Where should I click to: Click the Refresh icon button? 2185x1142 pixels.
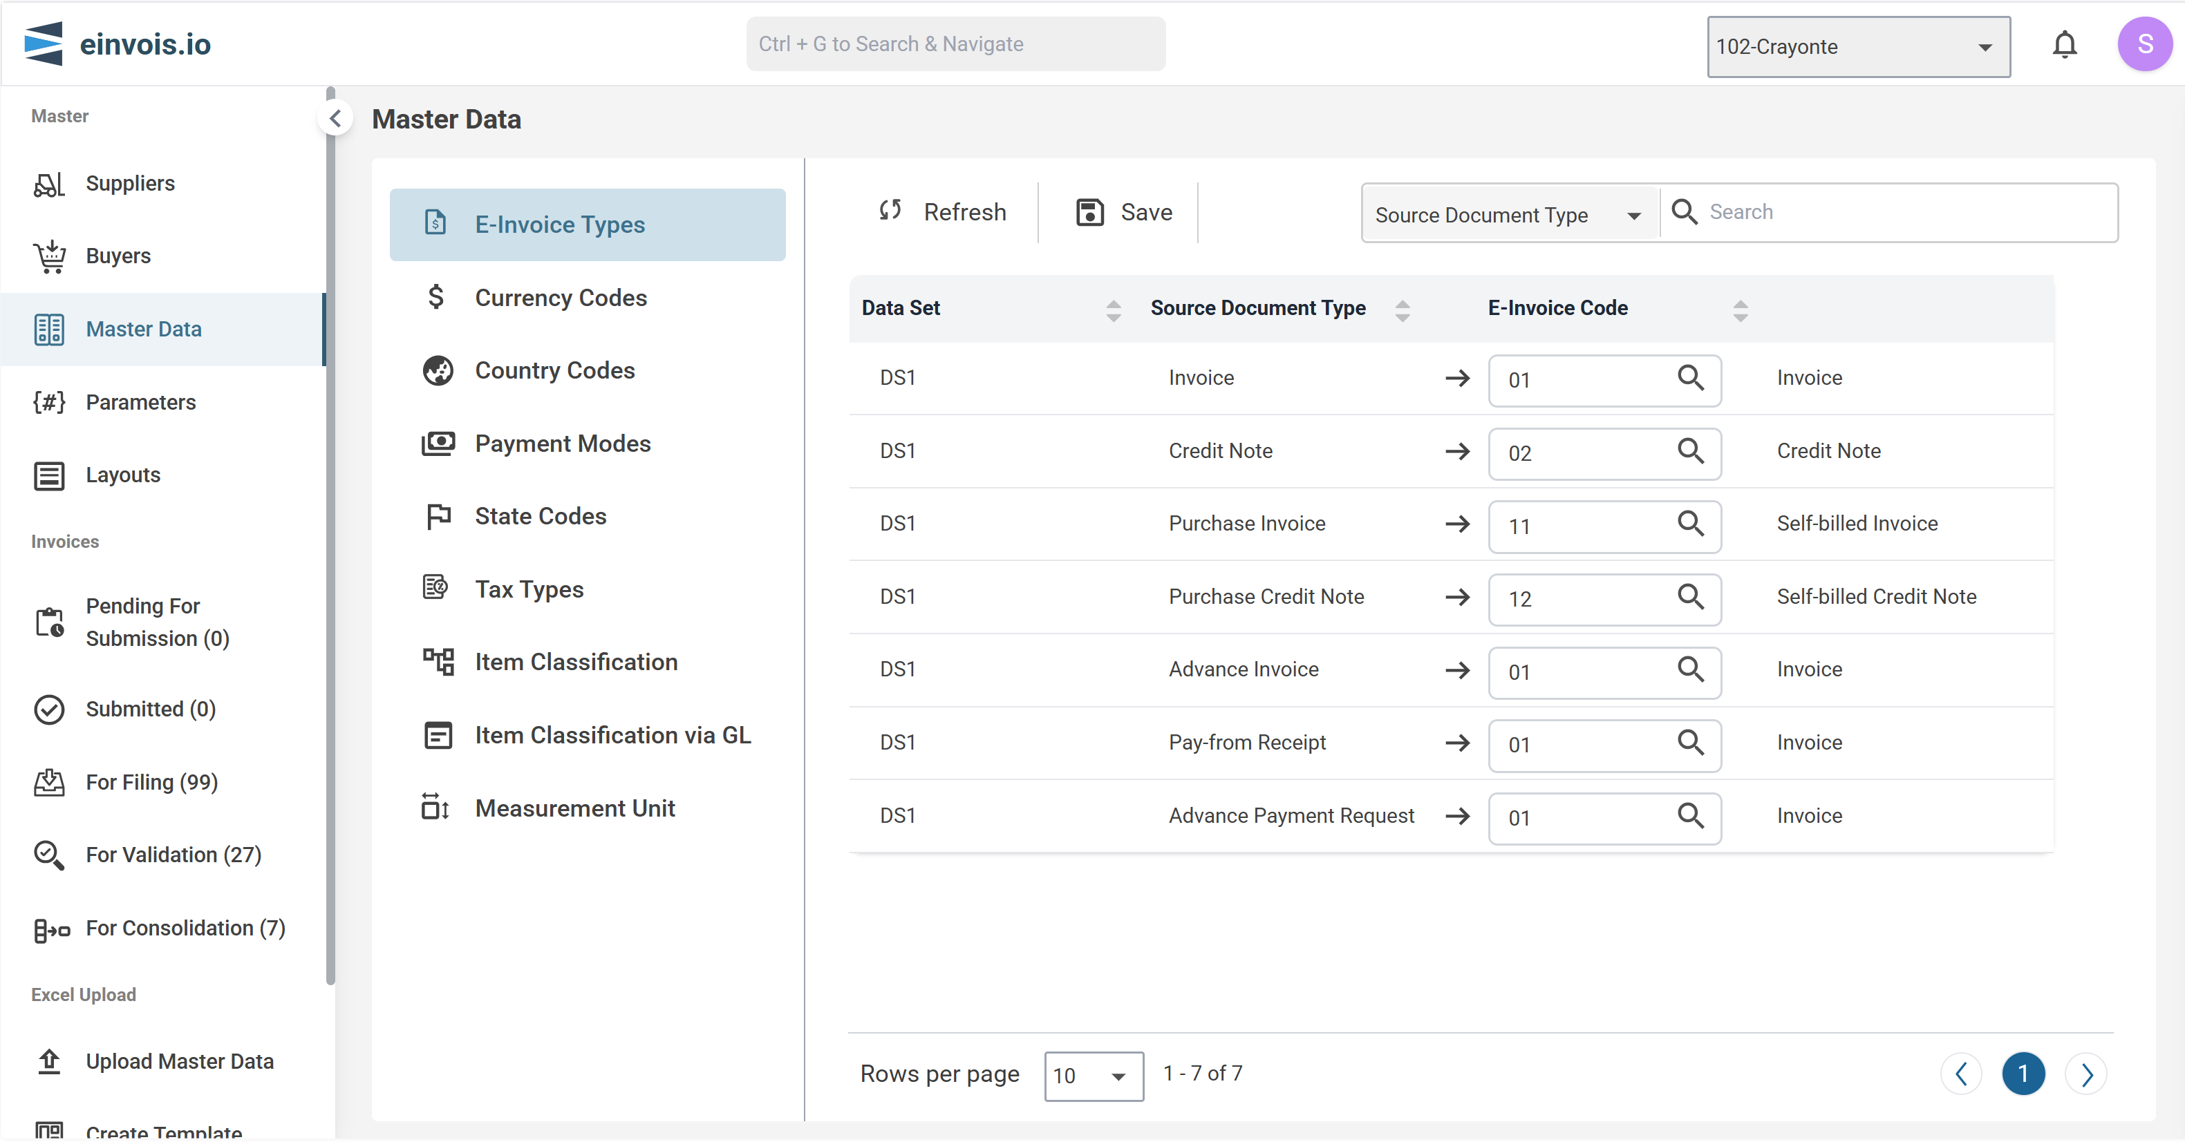[944, 212]
